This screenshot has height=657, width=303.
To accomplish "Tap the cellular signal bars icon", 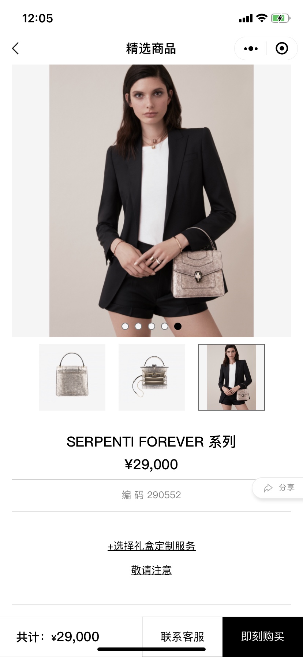I will 246,18.
